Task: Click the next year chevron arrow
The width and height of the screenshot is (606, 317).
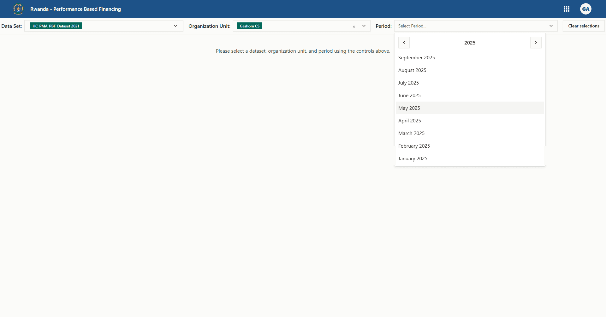Action: (536, 42)
